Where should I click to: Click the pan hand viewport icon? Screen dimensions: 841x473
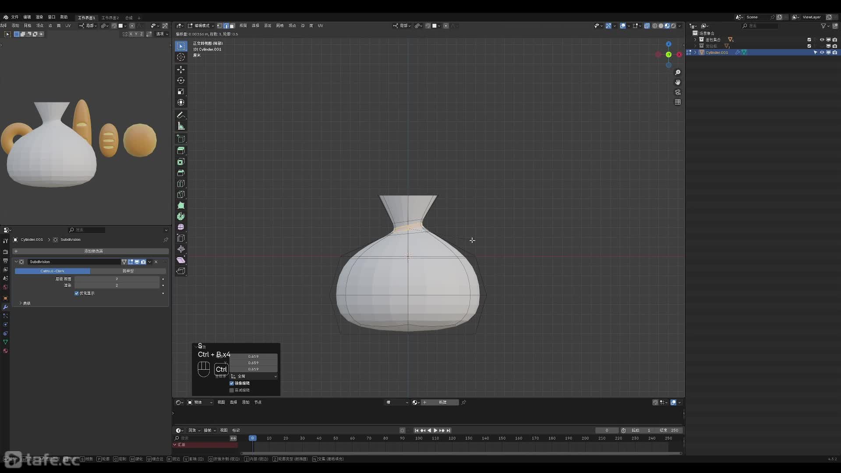678,82
